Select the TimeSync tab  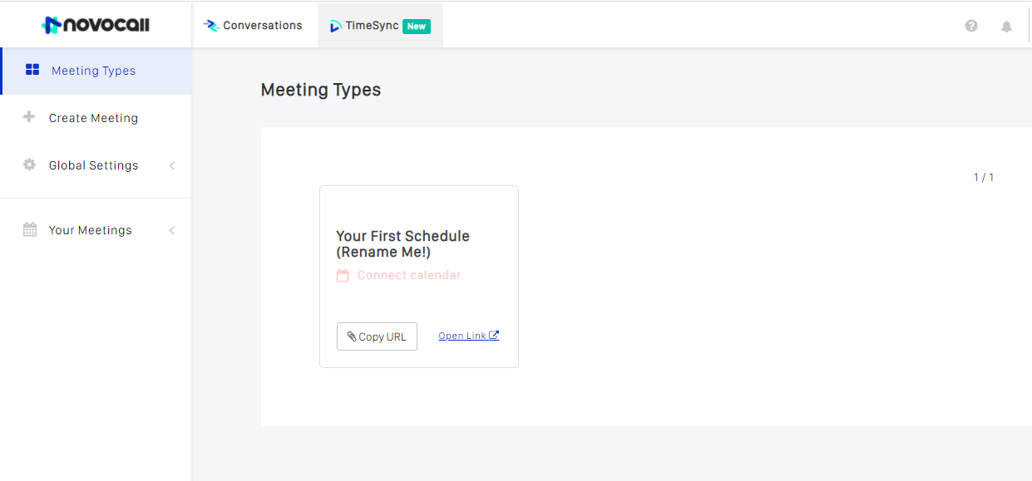[380, 25]
